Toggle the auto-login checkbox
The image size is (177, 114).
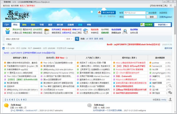[147, 13]
